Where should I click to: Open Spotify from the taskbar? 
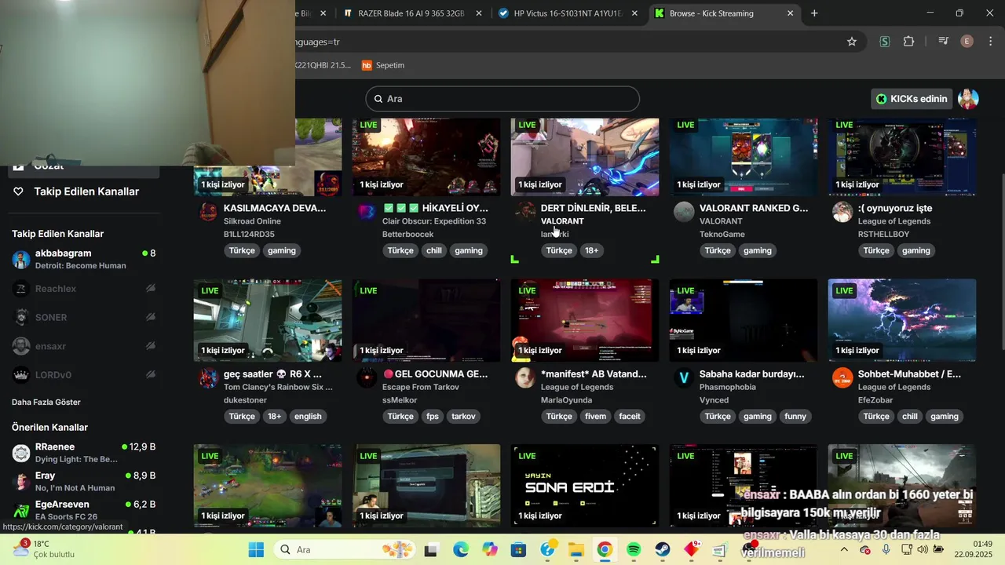pyautogui.click(x=634, y=549)
